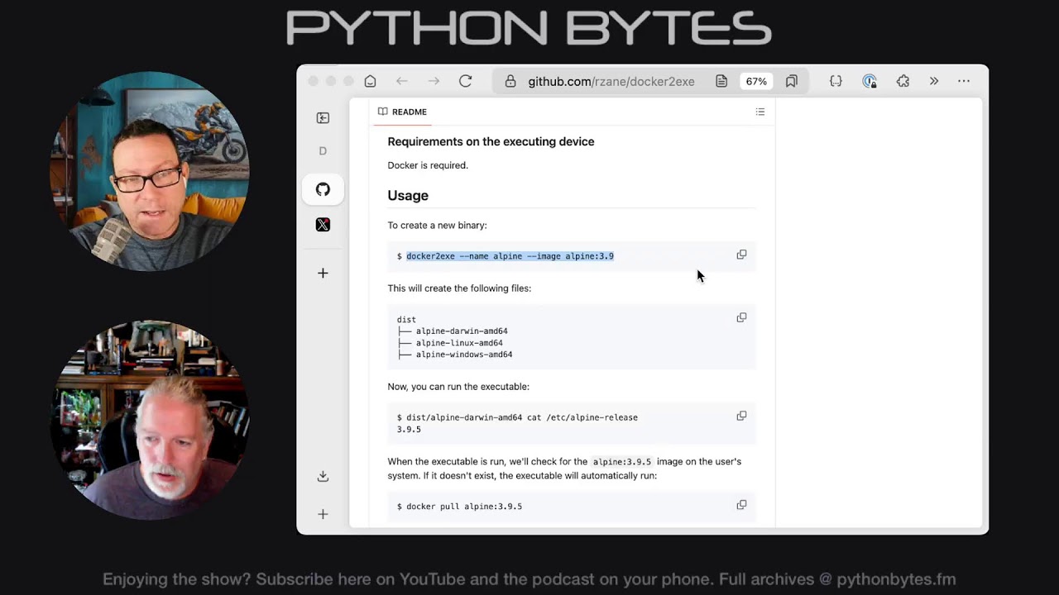
Task: Click the bottom host webcam video
Action: [x=150, y=420]
